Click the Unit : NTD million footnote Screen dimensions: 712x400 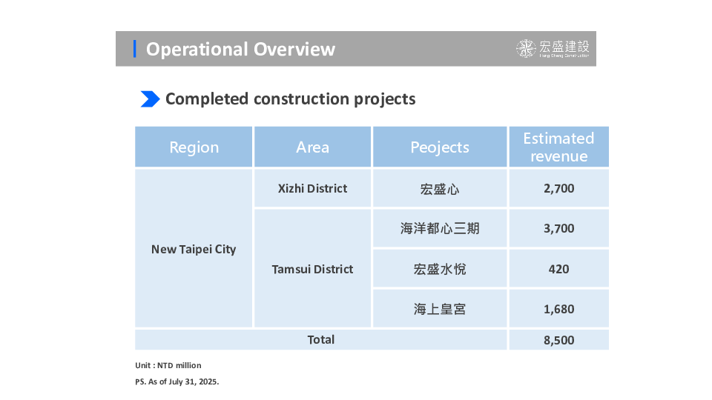tap(168, 365)
